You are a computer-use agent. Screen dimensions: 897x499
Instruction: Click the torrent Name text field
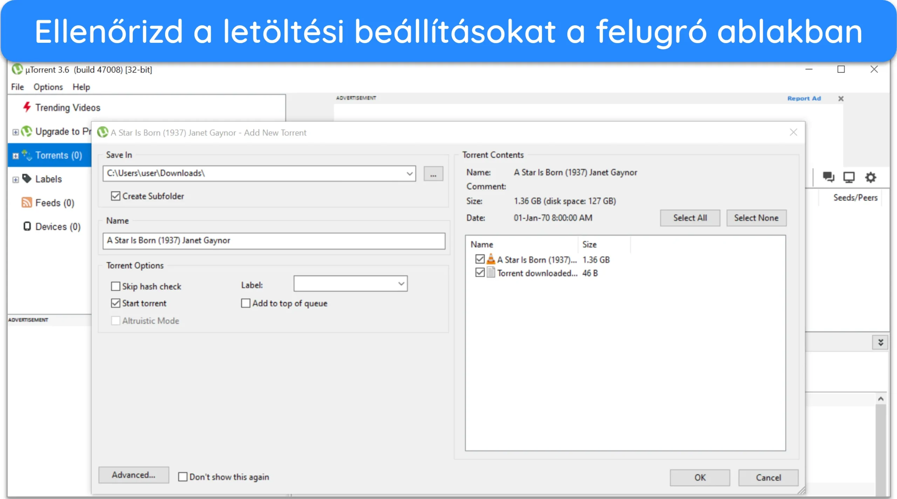coord(274,241)
